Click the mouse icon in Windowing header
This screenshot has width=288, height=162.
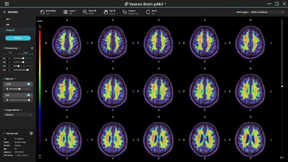pyautogui.click(x=32, y=48)
